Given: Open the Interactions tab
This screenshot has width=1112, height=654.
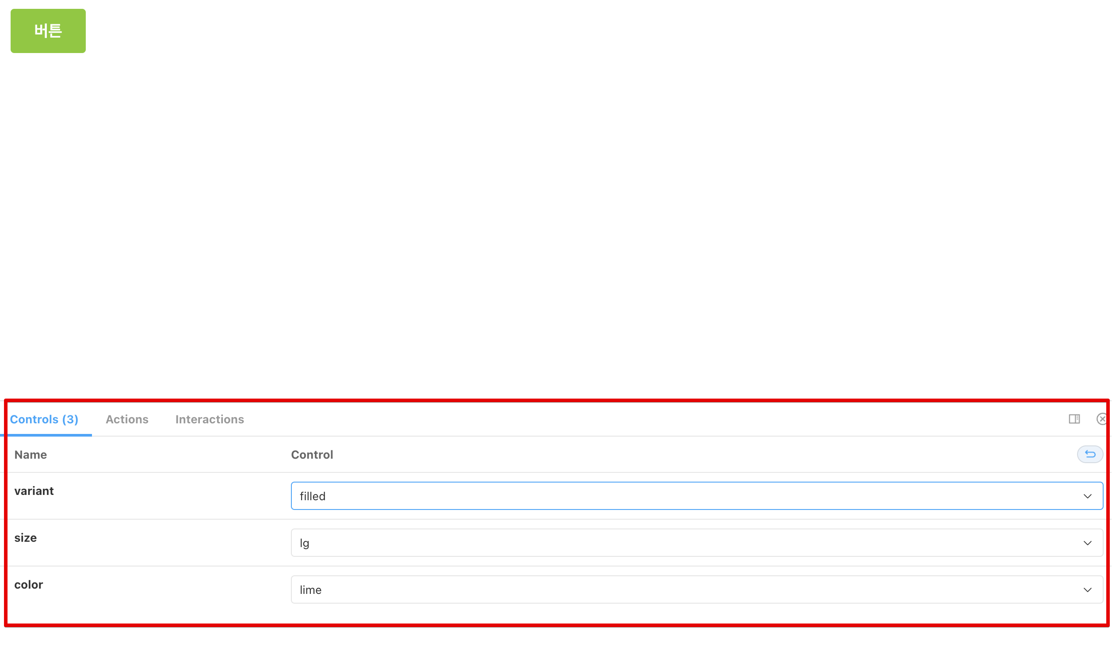Looking at the screenshot, I should click(210, 419).
